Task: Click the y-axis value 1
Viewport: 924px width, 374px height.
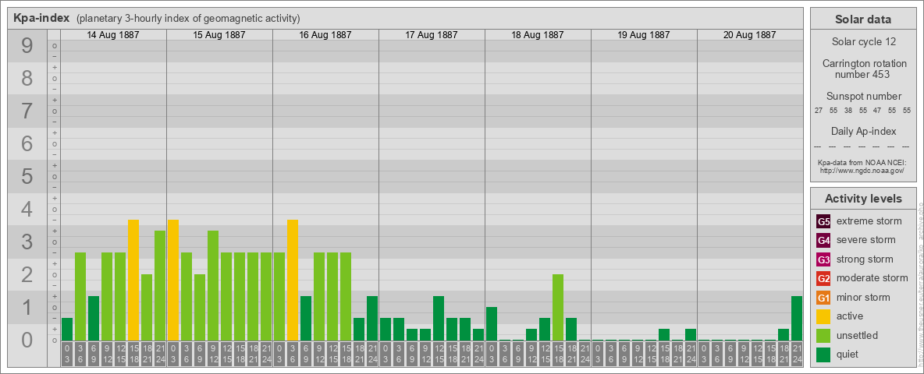Action: (27, 307)
